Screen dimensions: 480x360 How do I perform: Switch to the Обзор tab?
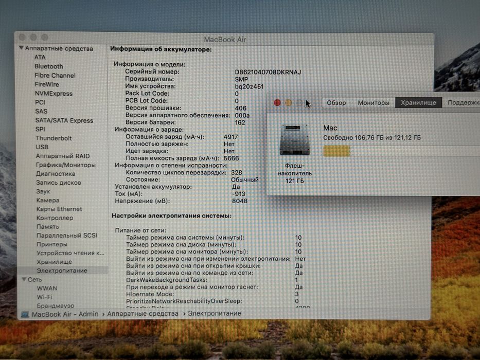click(x=336, y=103)
